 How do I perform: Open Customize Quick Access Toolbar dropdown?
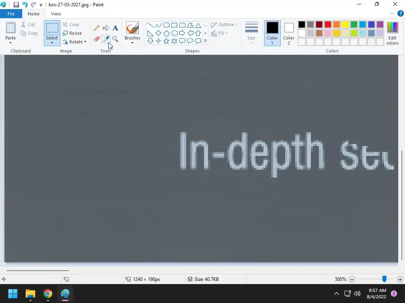41,5
